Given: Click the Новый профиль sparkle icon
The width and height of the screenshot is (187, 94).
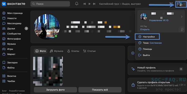Looking at the screenshot, I should [x=133, y=69].
